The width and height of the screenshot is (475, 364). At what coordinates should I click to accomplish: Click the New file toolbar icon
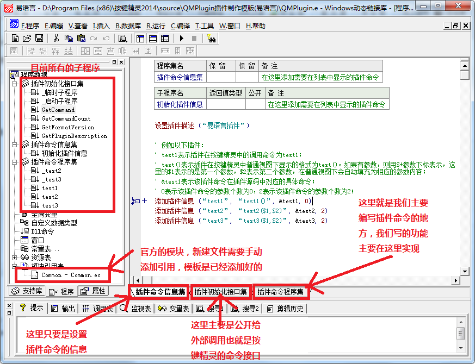pyautogui.click(x=15, y=39)
